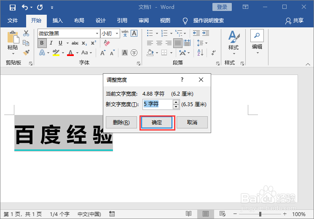Open the multilevel list icon

[x=179, y=33]
